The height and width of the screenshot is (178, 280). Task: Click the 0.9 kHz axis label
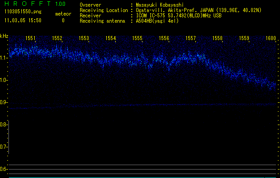coord(3,102)
